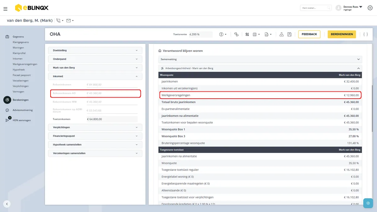
Task: Expand the Doelstelling section
Action: pyautogui.click(x=95, y=50)
